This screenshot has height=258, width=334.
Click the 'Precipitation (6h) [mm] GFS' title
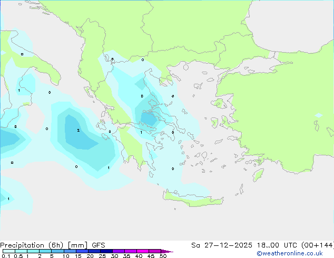tap(53, 245)
